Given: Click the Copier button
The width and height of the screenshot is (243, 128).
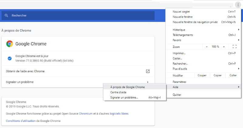Looking at the screenshot, I should (217, 75).
